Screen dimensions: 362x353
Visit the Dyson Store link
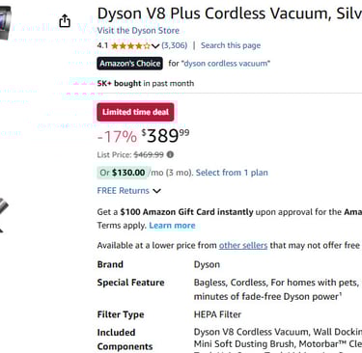[138, 31]
